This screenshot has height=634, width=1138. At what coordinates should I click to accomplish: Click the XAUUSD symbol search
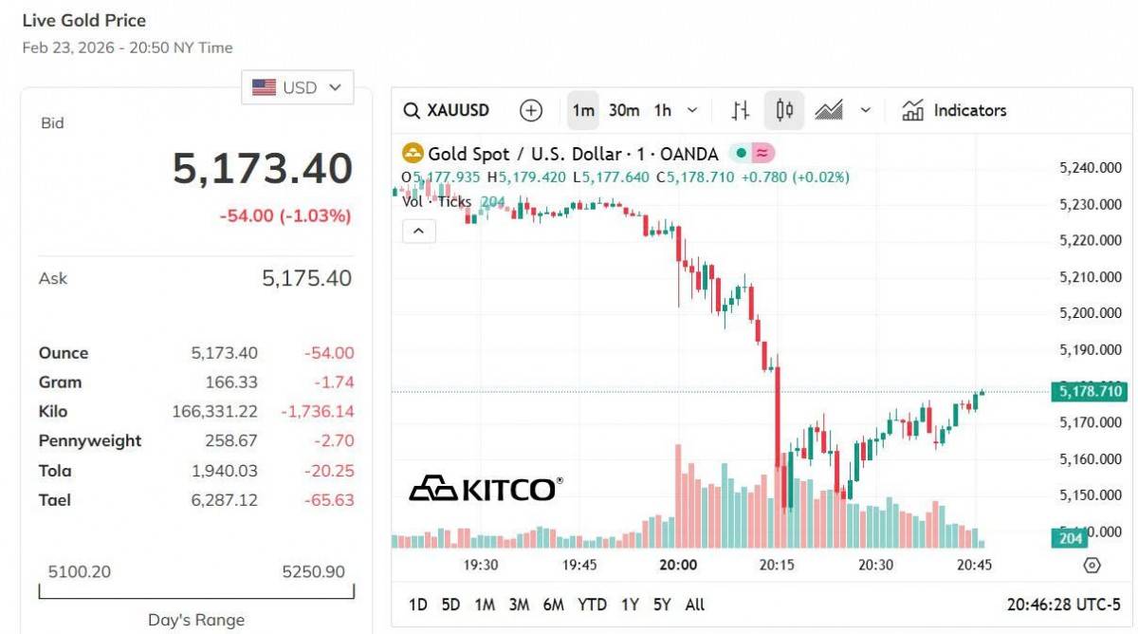point(447,110)
